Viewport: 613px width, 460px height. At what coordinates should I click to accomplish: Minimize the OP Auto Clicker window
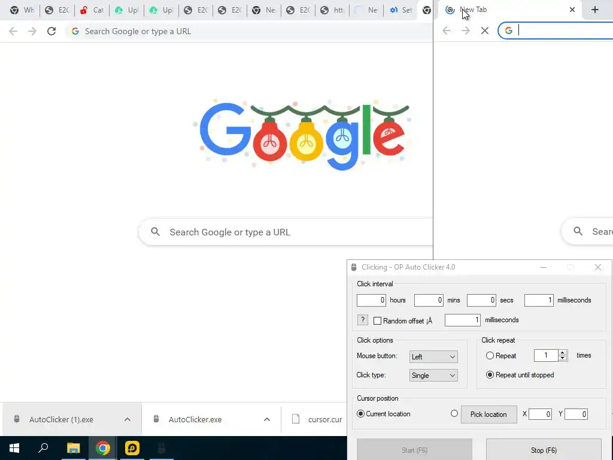pyautogui.click(x=544, y=267)
